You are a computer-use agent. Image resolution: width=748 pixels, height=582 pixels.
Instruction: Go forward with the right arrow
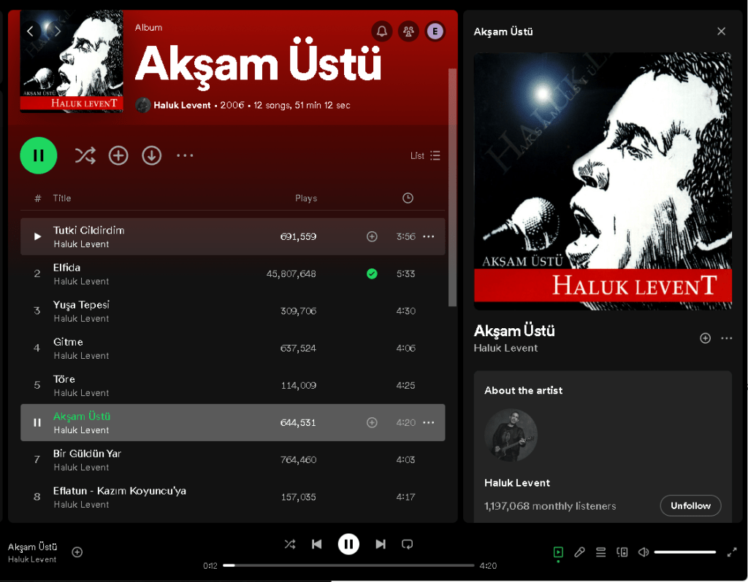click(x=57, y=31)
